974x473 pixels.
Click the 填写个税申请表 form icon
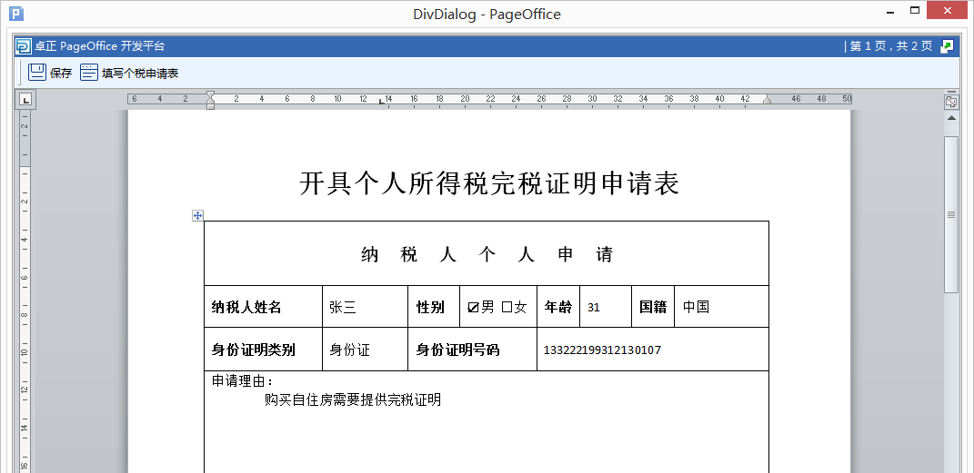click(89, 74)
